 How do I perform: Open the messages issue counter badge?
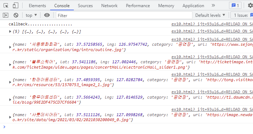235,6
